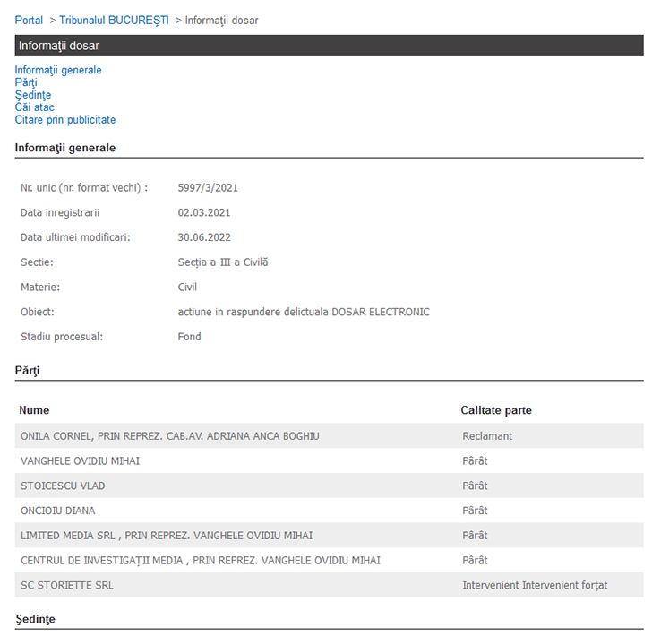This screenshot has height=636, width=652.
Task: Select the Reclamant party role
Action: tap(487, 436)
